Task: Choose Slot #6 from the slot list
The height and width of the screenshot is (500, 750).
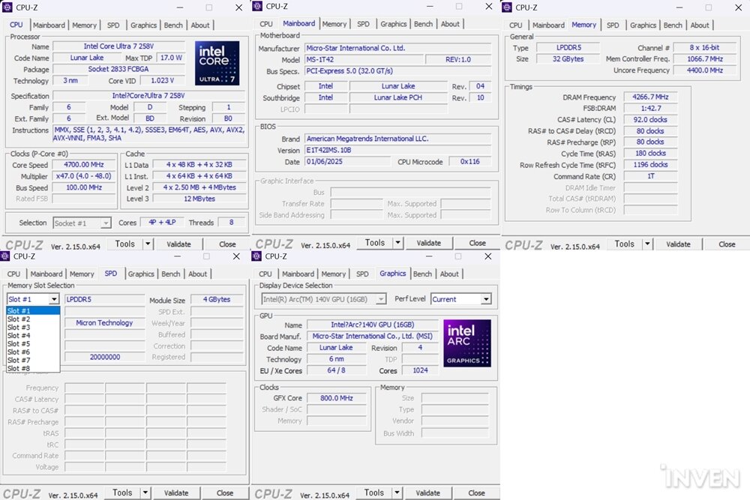Action: tap(33, 352)
